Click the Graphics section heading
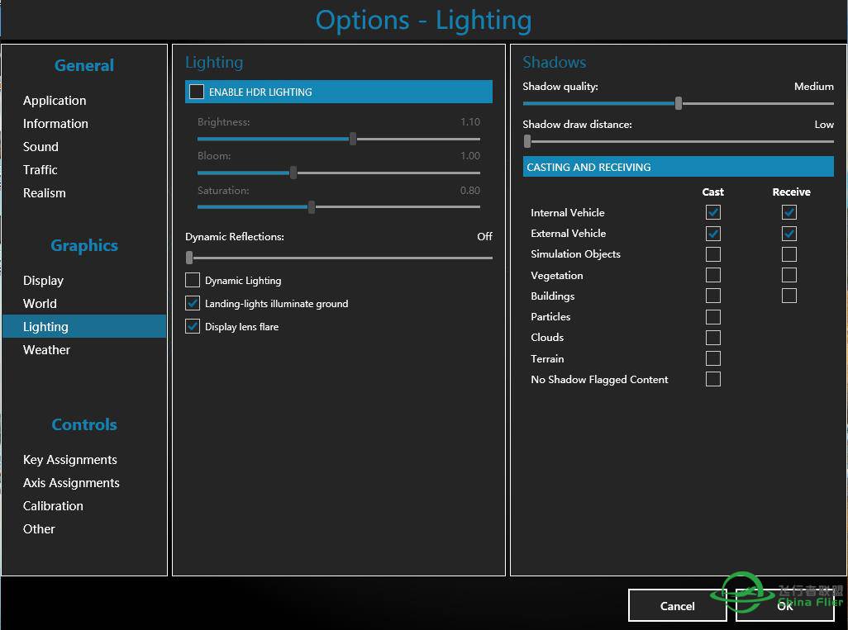Image resolution: width=848 pixels, height=630 pixels. (x=83, y=245)
